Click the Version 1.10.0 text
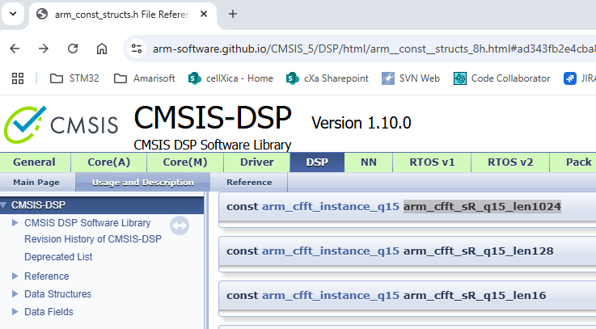 click(361, 123)
